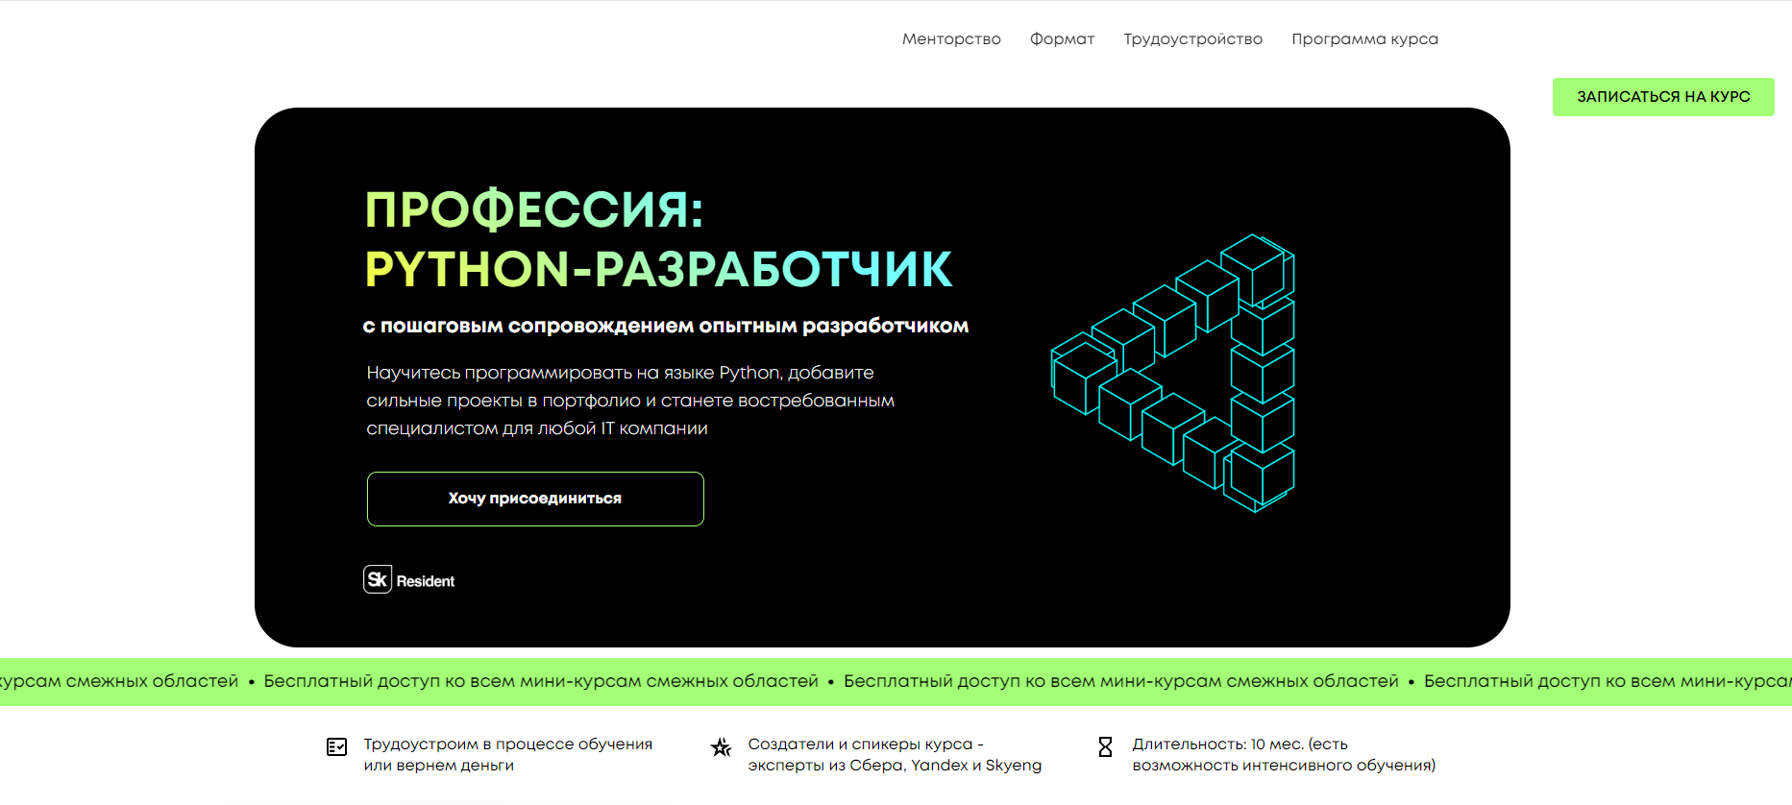The image size is (1792, 805).
Task: Click the Хочу присоединиться button
Action: click(535, 499)
